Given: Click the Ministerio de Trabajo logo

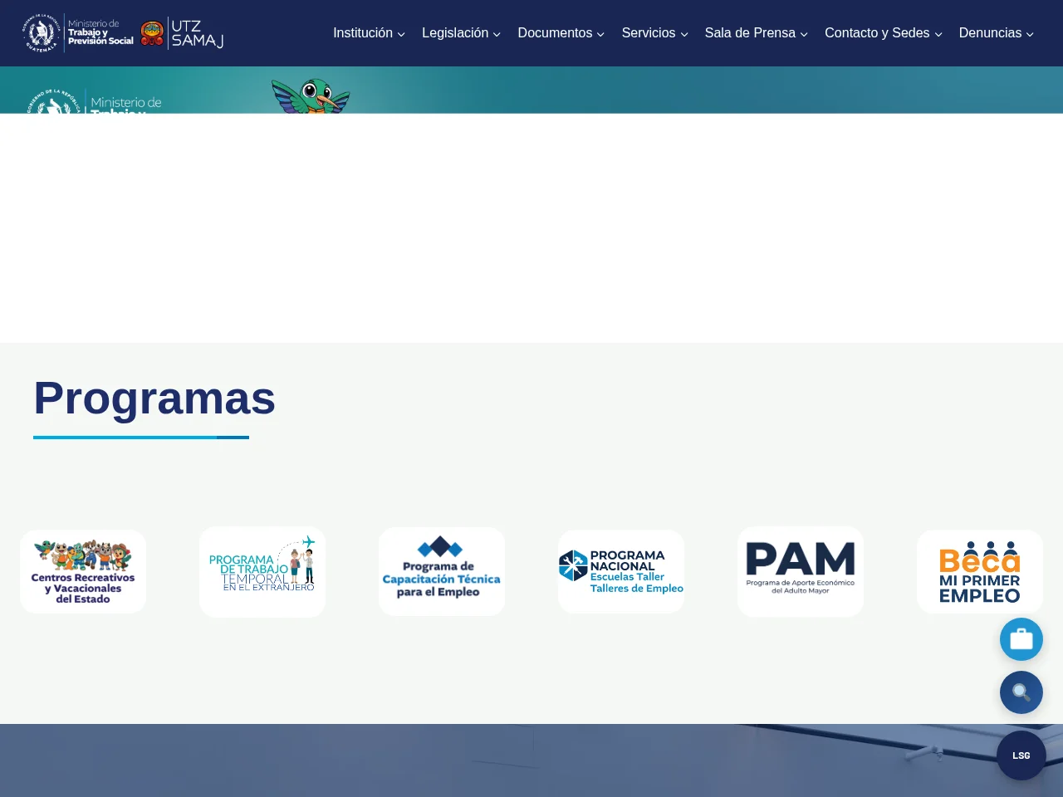Looking at the screenshot, I should tap(78, 33).
